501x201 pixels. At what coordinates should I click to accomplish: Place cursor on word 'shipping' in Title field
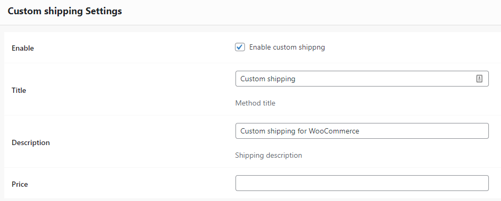click(x=281, y=79)
